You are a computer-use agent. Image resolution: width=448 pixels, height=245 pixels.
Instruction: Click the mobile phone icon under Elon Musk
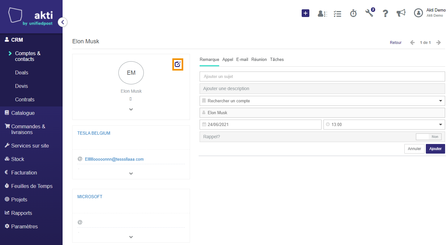[x=131, y=99]
